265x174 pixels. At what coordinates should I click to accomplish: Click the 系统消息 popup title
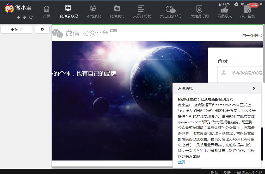coord(185,89)
